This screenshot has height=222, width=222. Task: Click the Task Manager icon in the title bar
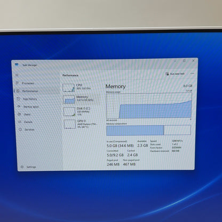pyautogui.click(x=17, y=65)
